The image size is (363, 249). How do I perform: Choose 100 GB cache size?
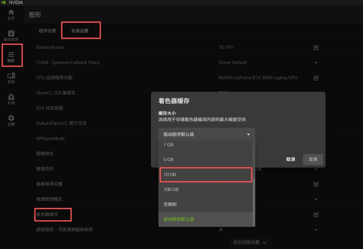coord(206,190)
